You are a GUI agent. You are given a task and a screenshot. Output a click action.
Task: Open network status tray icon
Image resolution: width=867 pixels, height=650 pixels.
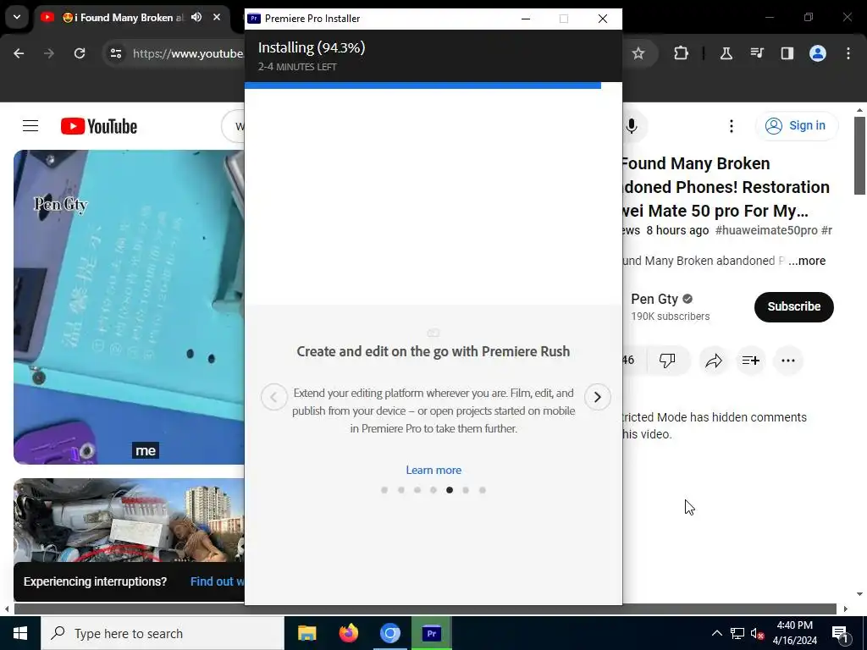pos(737,633)
